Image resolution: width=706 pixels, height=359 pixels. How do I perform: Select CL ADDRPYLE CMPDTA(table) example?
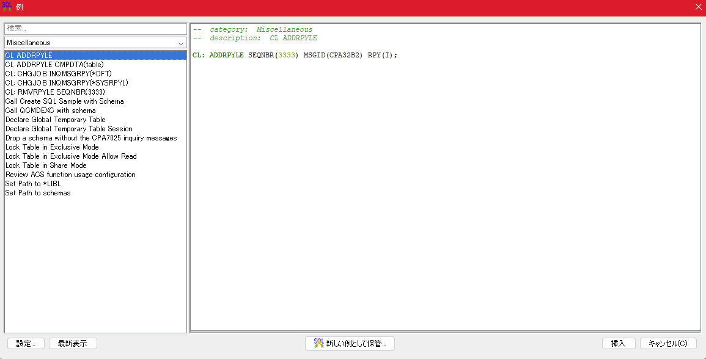point(95,65)
